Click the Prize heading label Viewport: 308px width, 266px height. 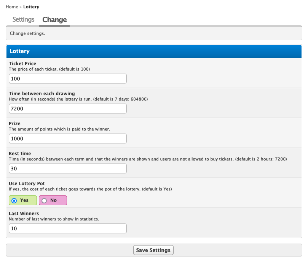pos(15,123)
